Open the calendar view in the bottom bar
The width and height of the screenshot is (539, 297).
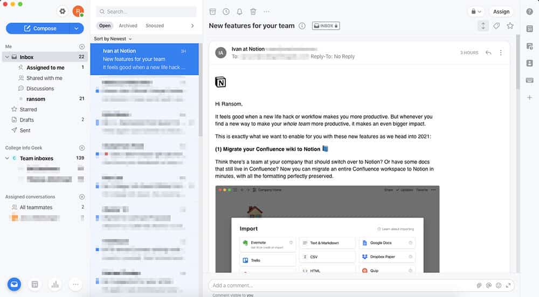point(34,284)
